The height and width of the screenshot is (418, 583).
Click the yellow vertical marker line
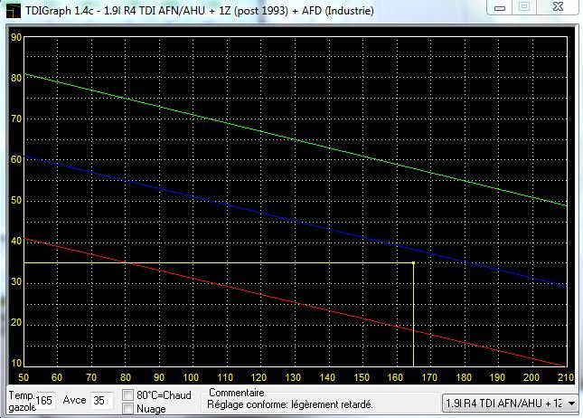(413, 317)
